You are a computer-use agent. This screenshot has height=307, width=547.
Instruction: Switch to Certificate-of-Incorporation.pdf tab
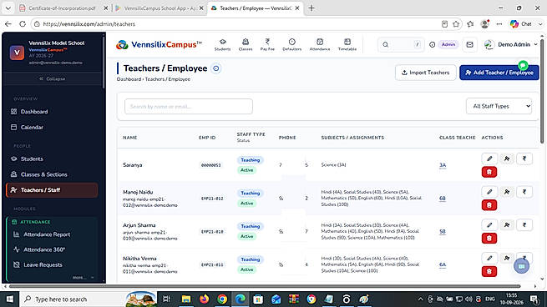coord(62,8)
